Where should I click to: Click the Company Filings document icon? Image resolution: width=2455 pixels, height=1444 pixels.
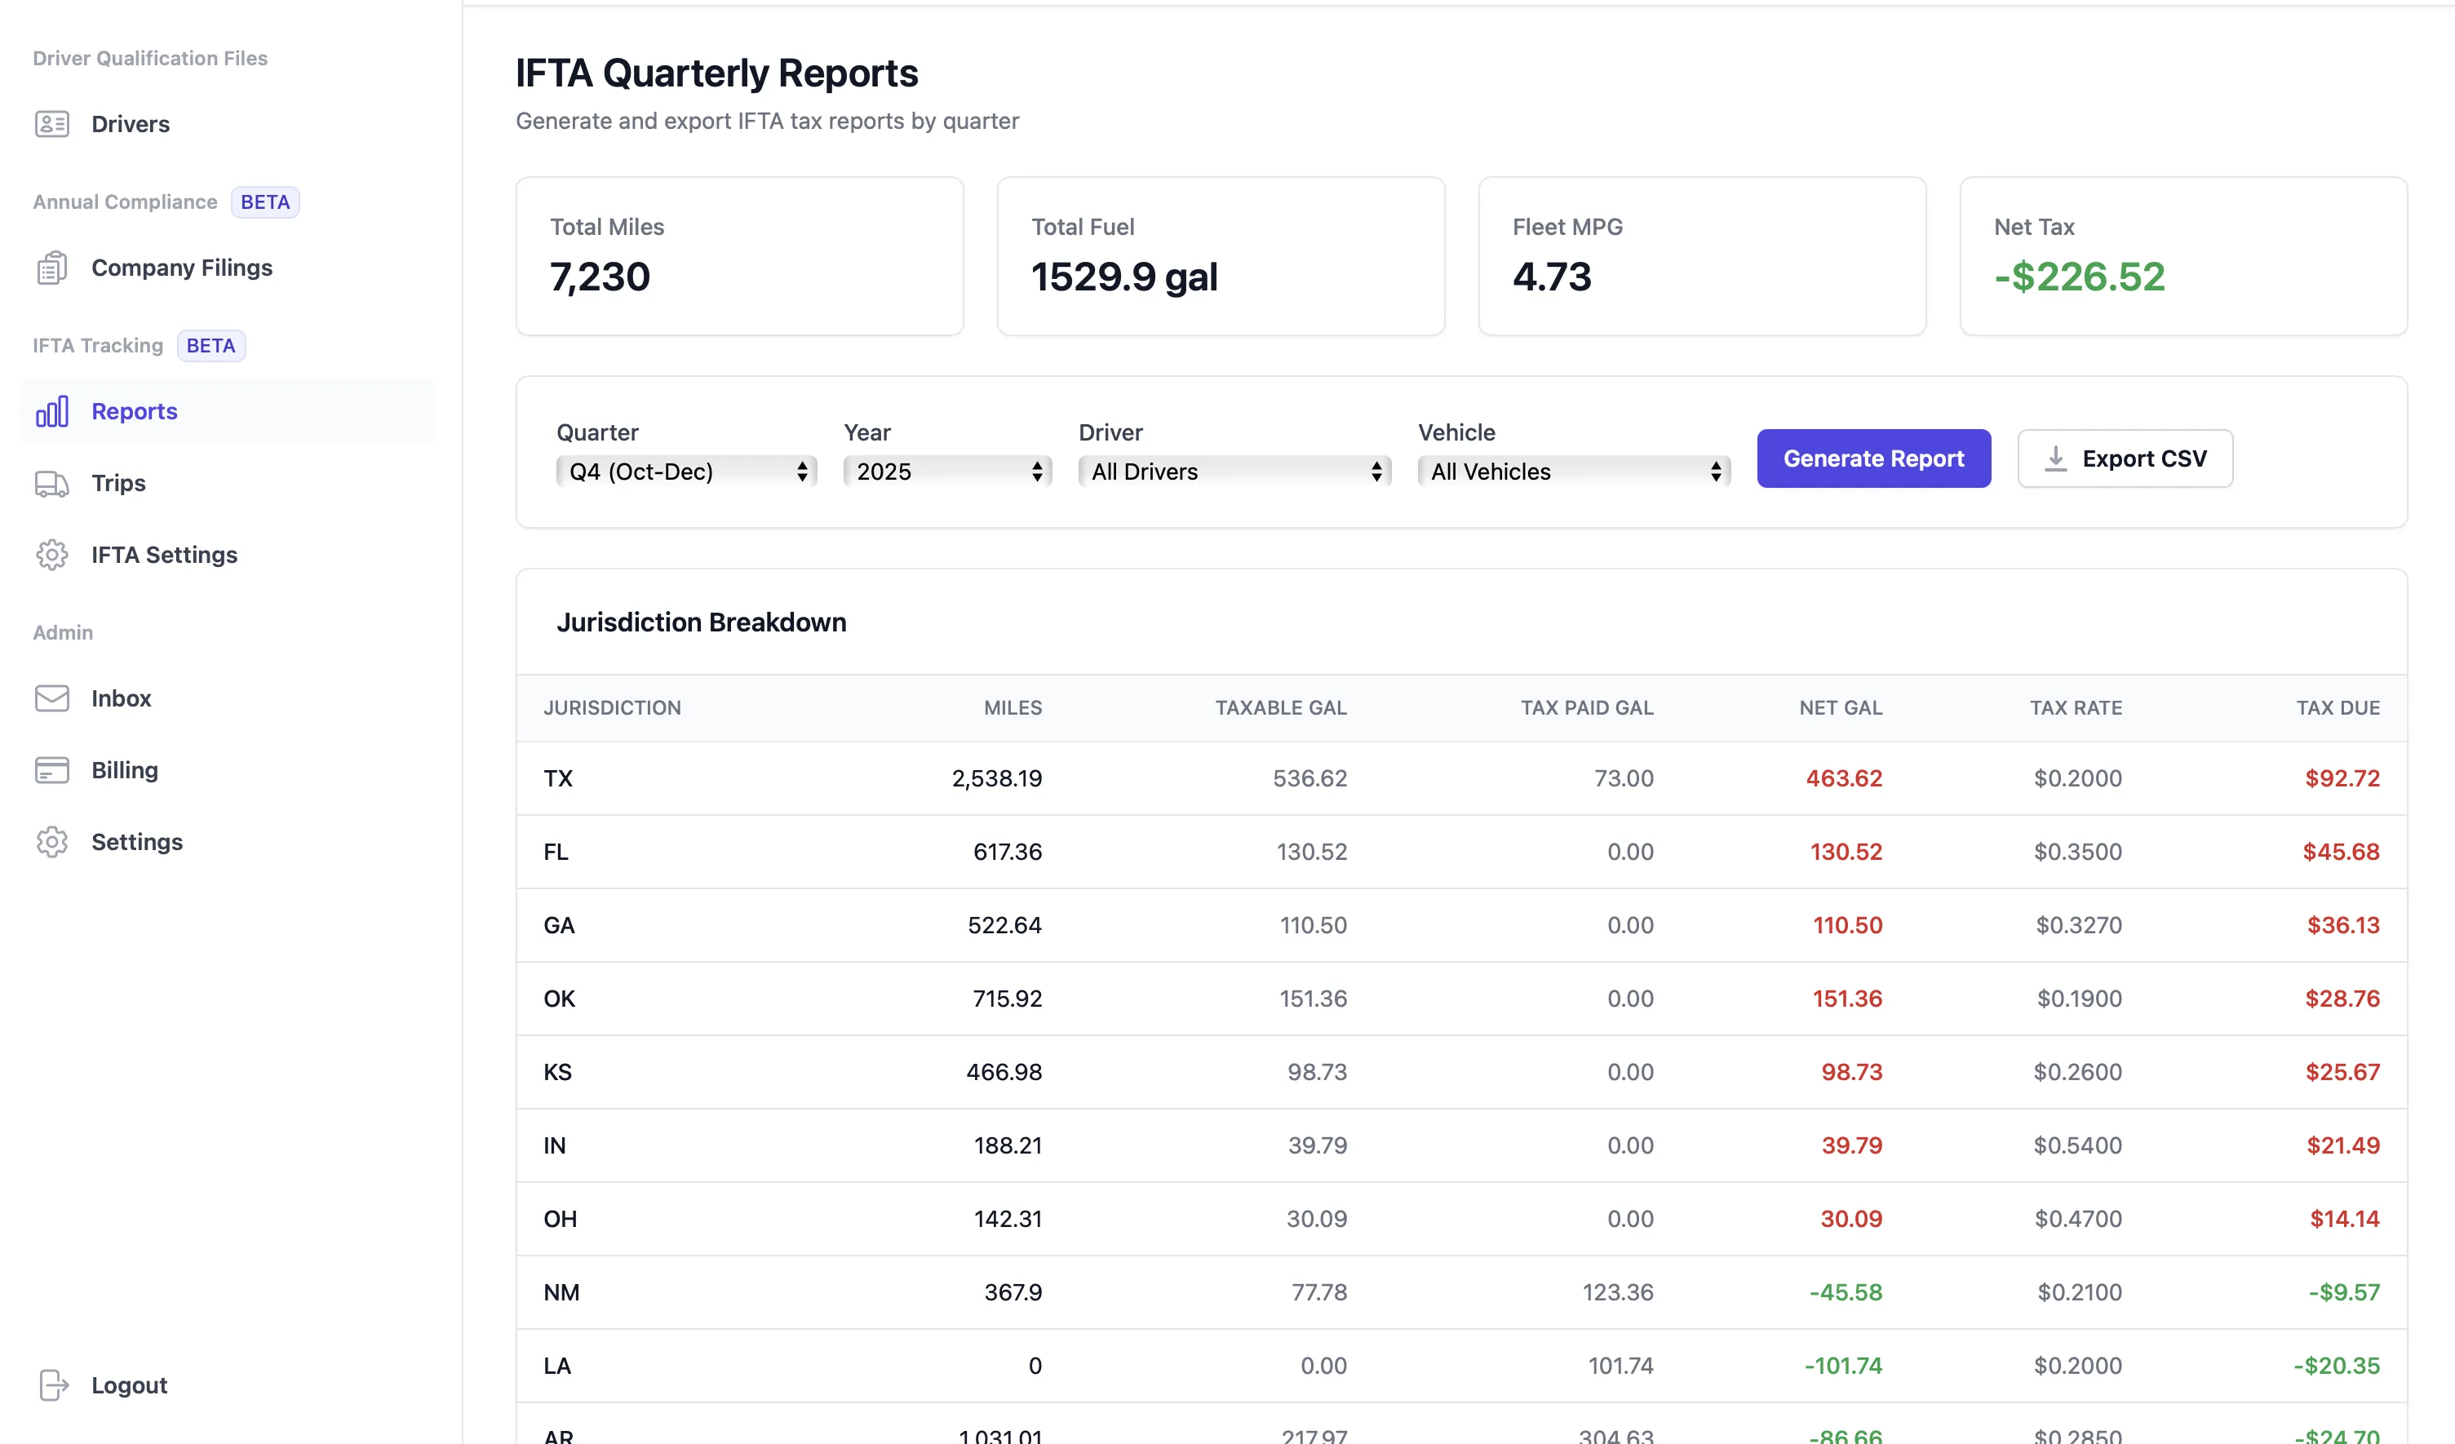pos(51,267)
